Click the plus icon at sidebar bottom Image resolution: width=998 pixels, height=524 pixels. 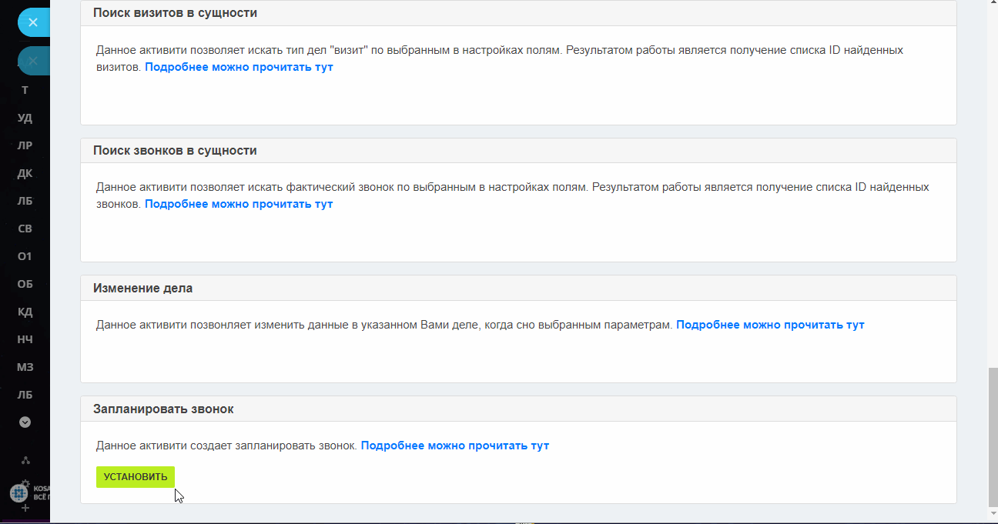(25, 509)
